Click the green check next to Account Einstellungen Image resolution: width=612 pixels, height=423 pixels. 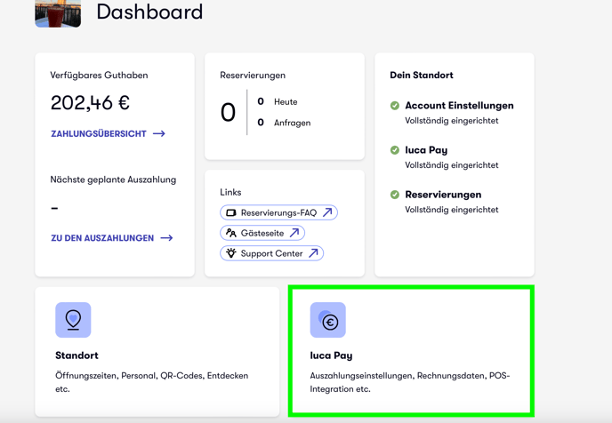click(x=395, y=106)
